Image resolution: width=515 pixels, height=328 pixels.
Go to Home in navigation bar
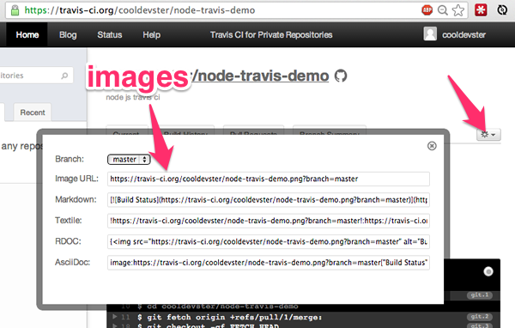27,35
